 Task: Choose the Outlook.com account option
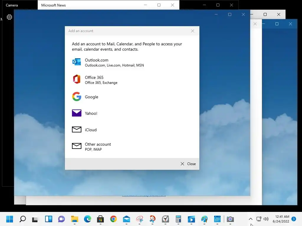pyautogui.click(x=132, y=62)
